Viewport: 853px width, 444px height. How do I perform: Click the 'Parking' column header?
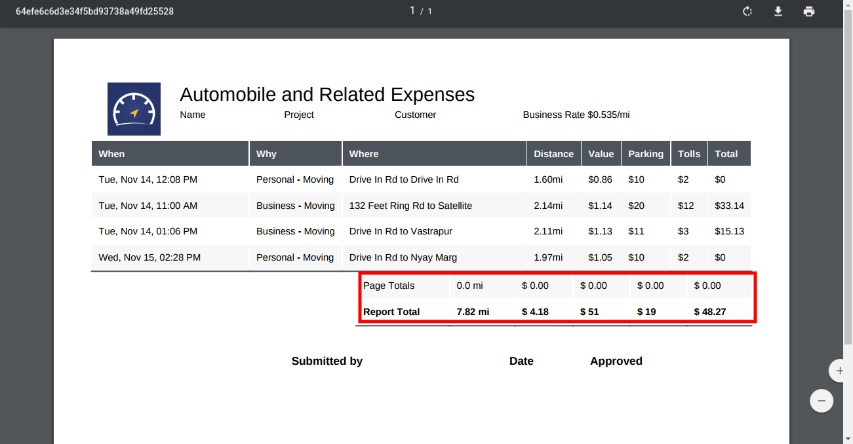646,154
